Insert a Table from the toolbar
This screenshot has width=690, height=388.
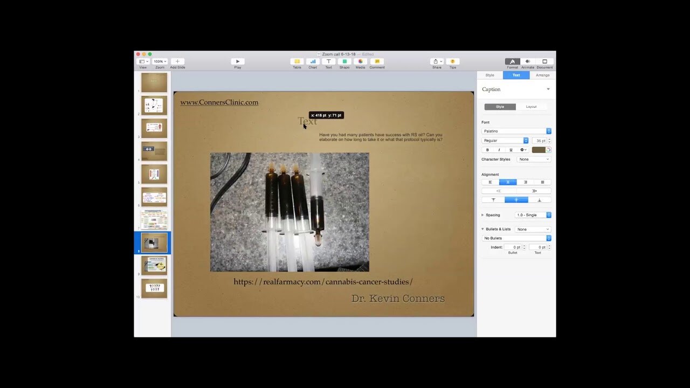pos(297,61)
